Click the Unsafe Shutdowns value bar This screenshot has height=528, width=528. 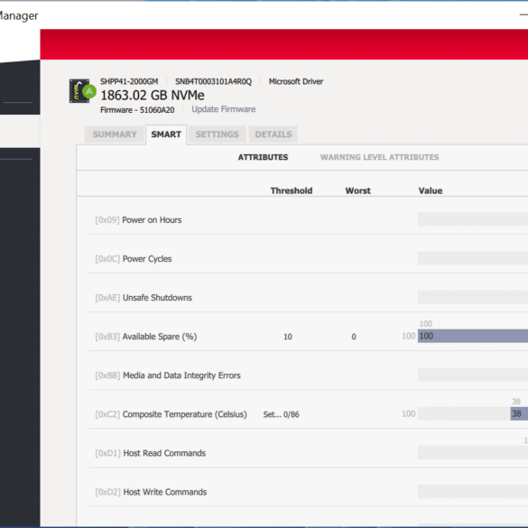click(x=473, y=297)
